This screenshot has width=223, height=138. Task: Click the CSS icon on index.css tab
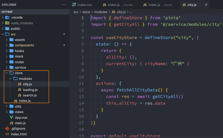click(x=74, y=5)
